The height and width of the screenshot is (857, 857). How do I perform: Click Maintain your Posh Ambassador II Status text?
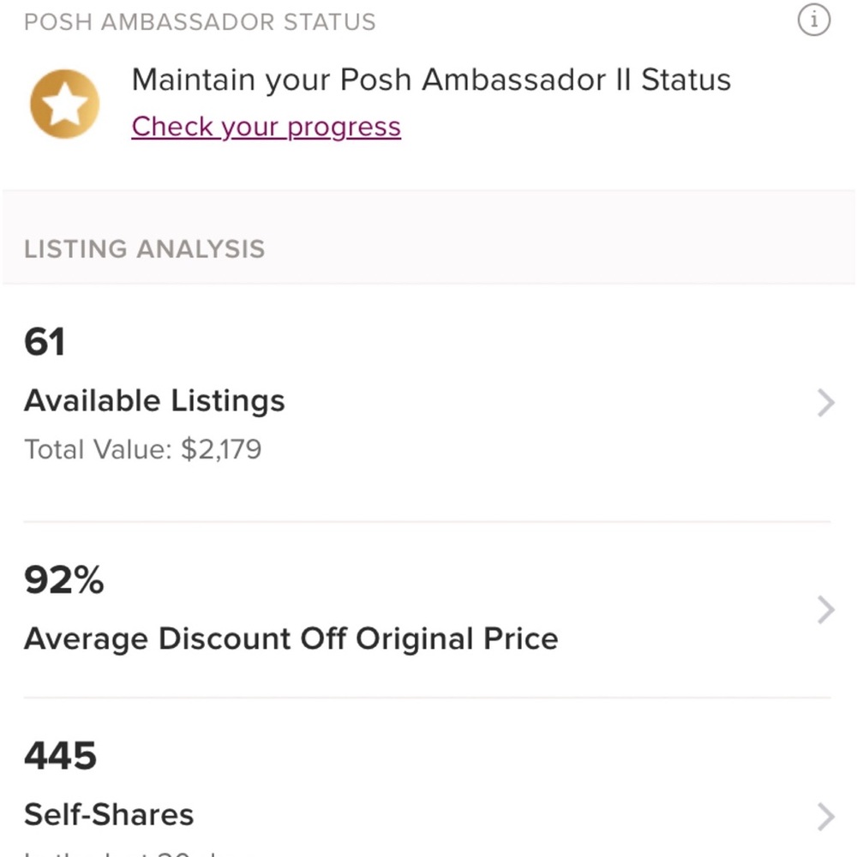pos(431,80)
